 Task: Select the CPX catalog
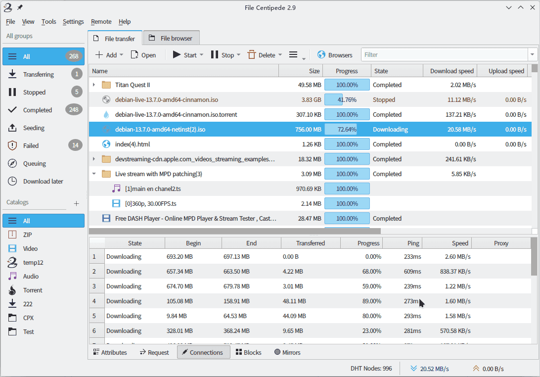pos(44,318)
